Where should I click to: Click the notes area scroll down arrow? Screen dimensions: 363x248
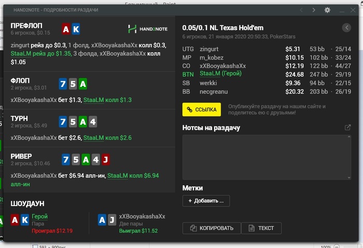point(349,178)
